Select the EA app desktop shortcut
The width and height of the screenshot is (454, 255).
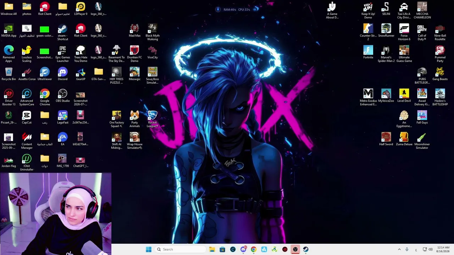[62, 139]
